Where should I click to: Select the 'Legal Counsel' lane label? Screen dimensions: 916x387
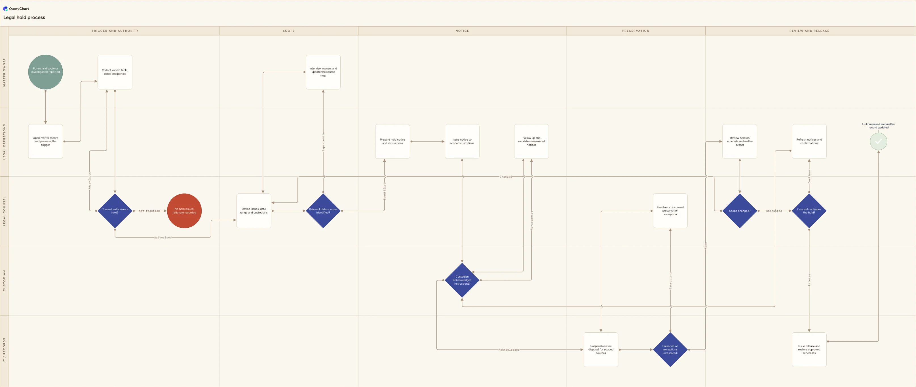4,211
